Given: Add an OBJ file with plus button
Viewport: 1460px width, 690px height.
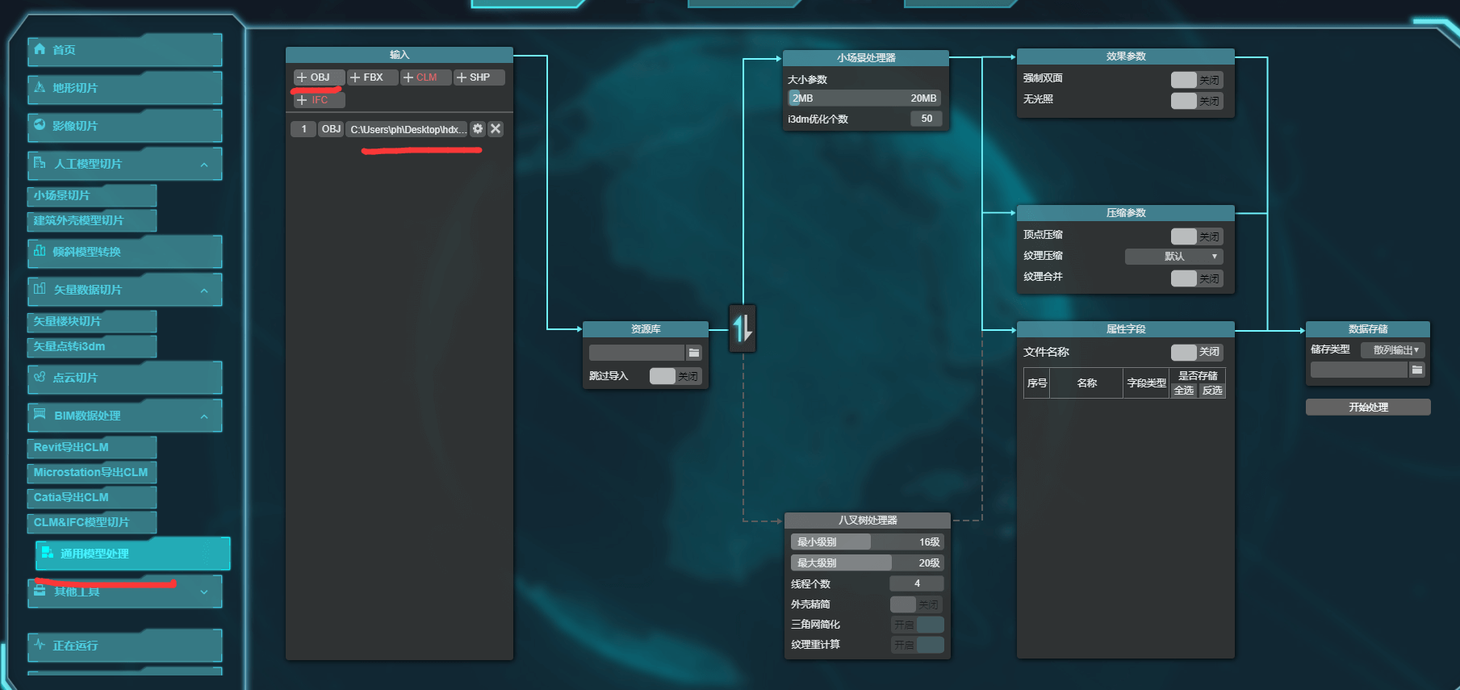Looking at the screenshot, I should (x=319, y=77).
